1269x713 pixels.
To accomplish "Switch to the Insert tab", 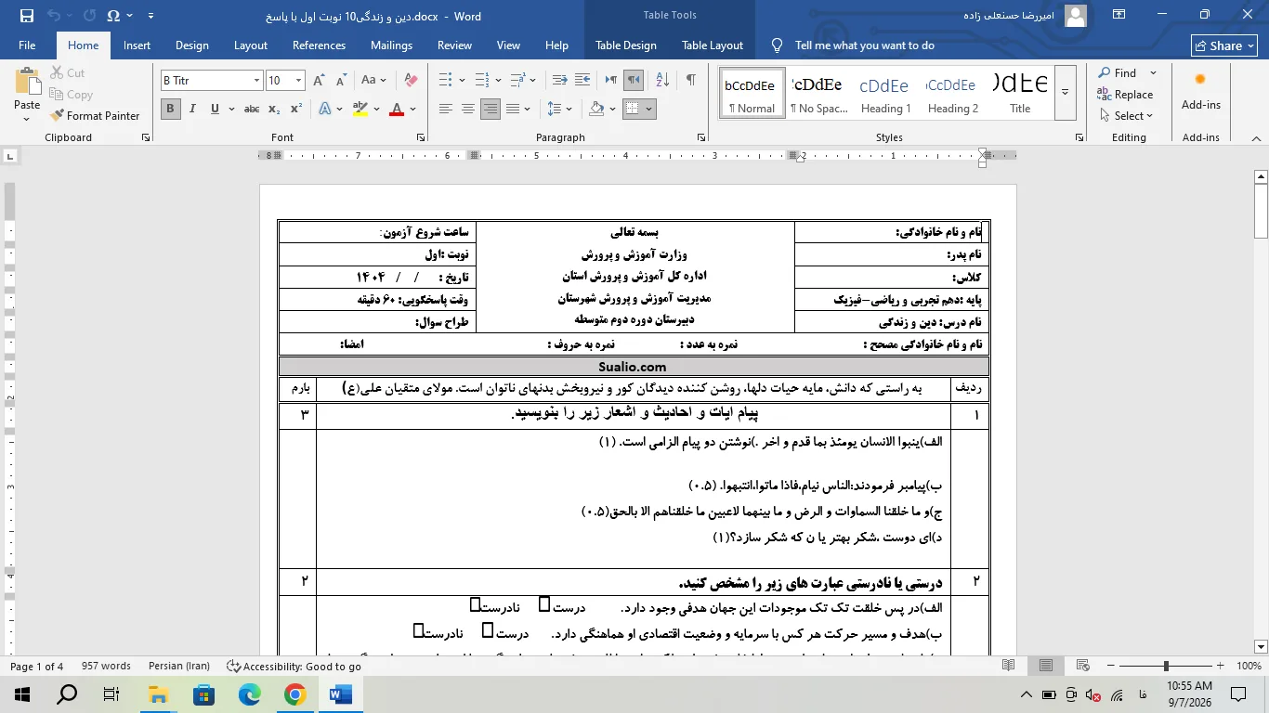I will [x=137, y=45].
